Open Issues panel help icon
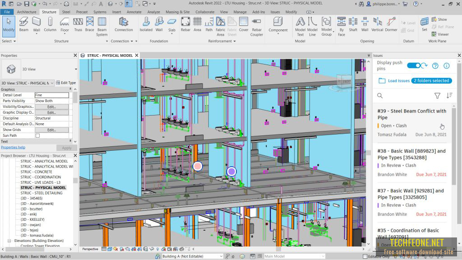 (x=435, y=66)
